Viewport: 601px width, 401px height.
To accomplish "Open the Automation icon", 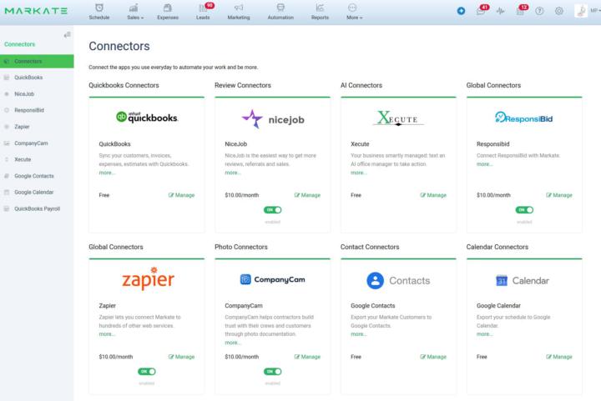I will pyautogui.click(x=280, y=12).
